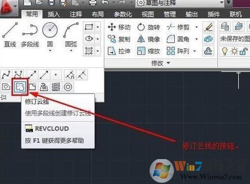Click the 修剪 trim button
This screenshot has height=184, width=250.
click(178, 27)
